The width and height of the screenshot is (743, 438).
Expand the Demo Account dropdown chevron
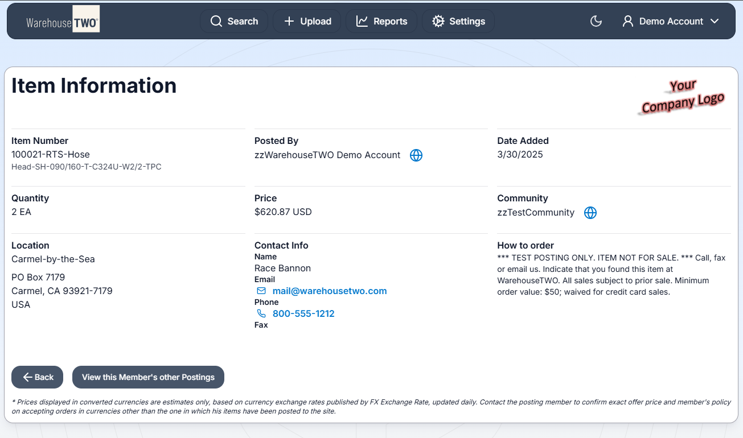(715, 22)
